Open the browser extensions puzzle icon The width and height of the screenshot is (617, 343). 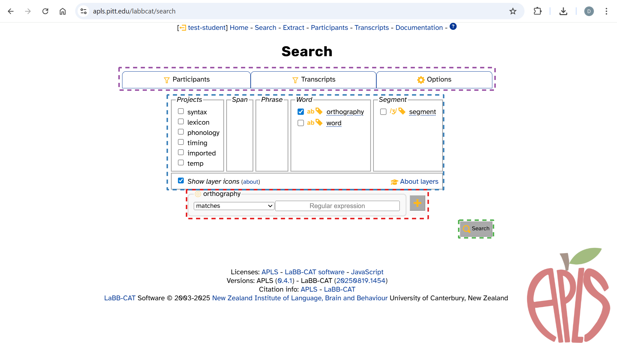(537, 11)
